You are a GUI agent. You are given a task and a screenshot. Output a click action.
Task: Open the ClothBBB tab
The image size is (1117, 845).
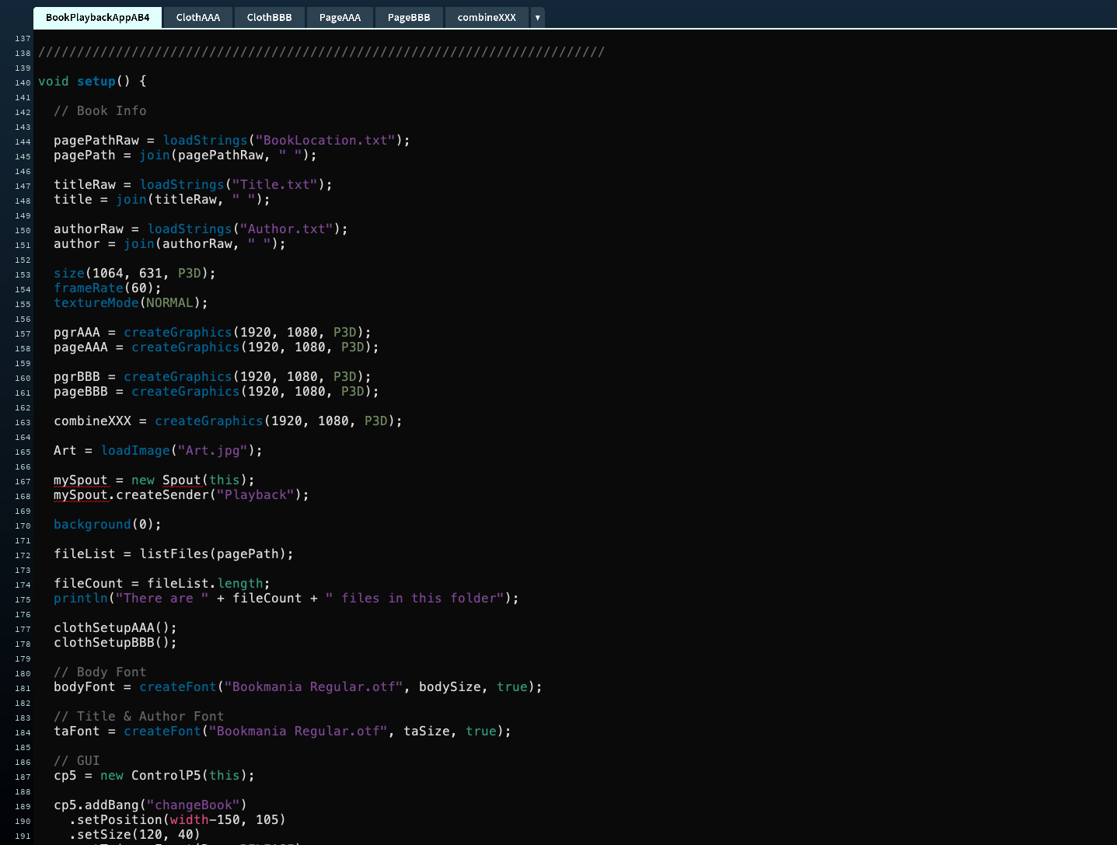[x=270, y=17]
